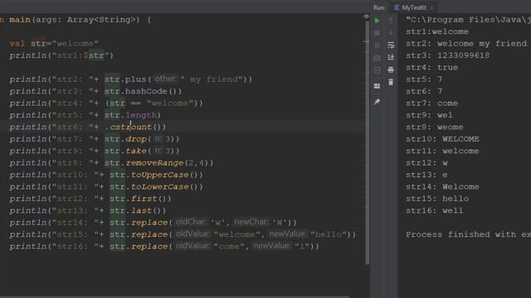The image size is (531, 298).
Task: Click the count() code line
Action: pyautogui.click(x=88, y=127)
